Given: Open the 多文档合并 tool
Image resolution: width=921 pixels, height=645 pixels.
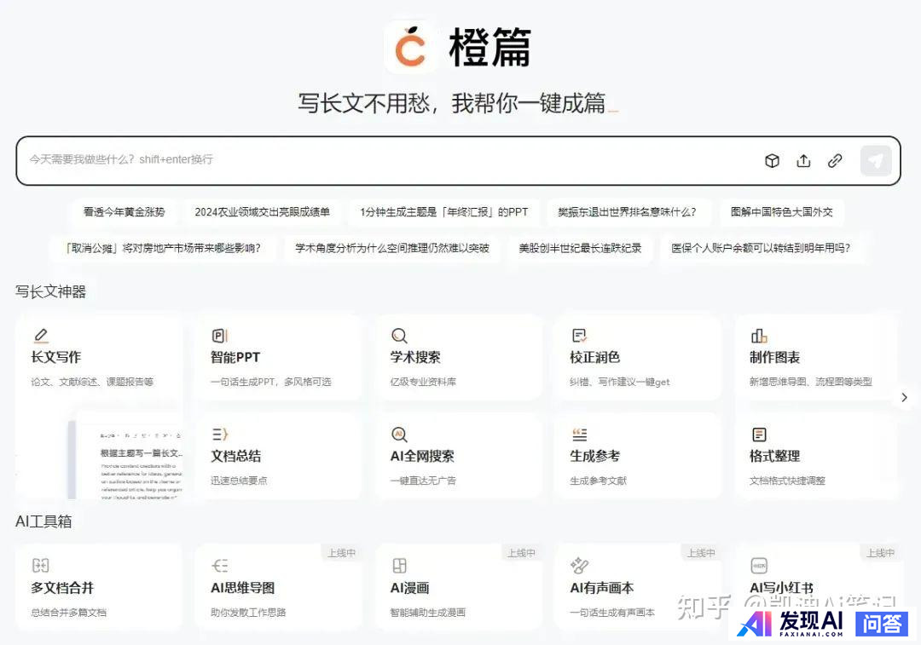Looking at the screenshot, I should pos(98,588).
